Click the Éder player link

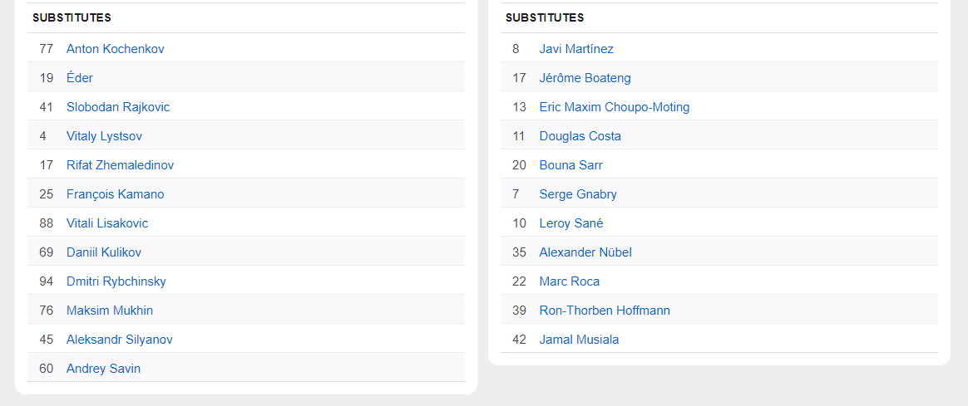tap(80, 78)
